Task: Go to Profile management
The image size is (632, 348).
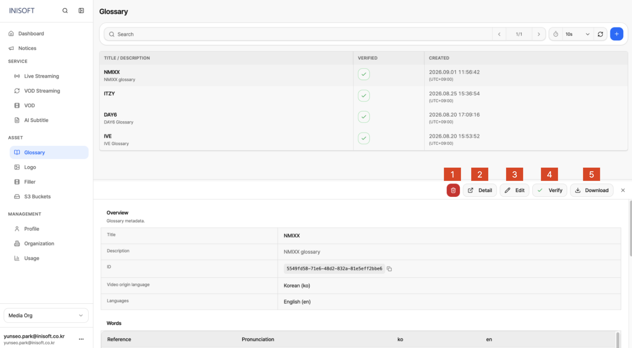Action: point(32,229)
